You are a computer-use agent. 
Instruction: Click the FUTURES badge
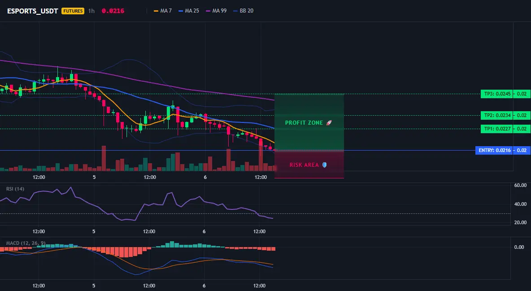pyautogui.click(x=73, y=11)
